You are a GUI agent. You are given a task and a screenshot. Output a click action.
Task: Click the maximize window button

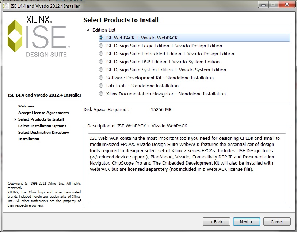(x=273, y=4)
